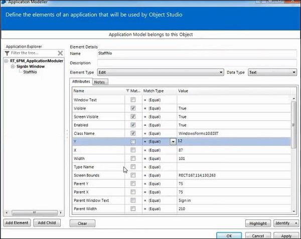Select the StaffNo tree element
301x239 pixels.
pos(30,72)
